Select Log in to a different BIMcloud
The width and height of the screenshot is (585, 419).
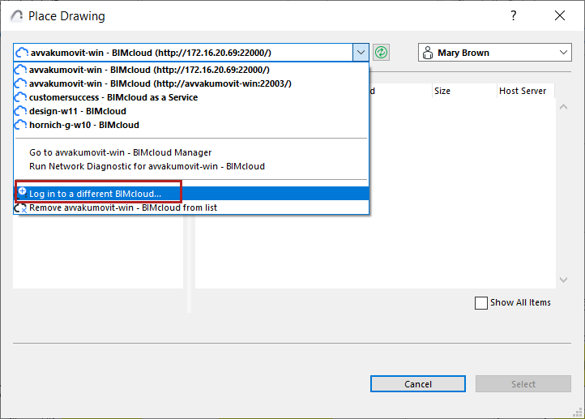pyautogui.click(x=191, y=194)
